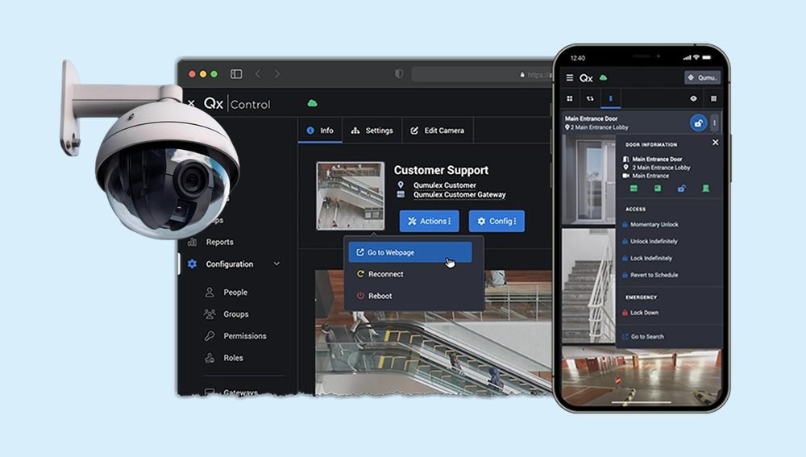Tap the last green status icon in Door Information
Image resolution: width=806 pixels, height=457 pixels.
(706, 189)
